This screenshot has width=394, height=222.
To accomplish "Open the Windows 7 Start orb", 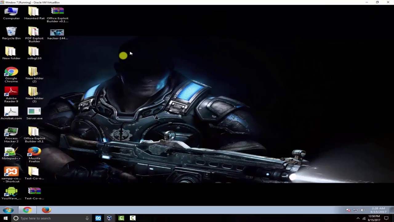I will point(8,210).
